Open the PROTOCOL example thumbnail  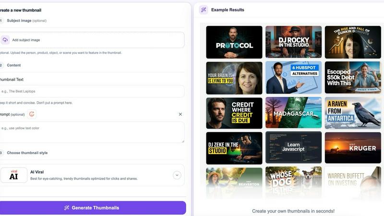click(x=234, y=42)
